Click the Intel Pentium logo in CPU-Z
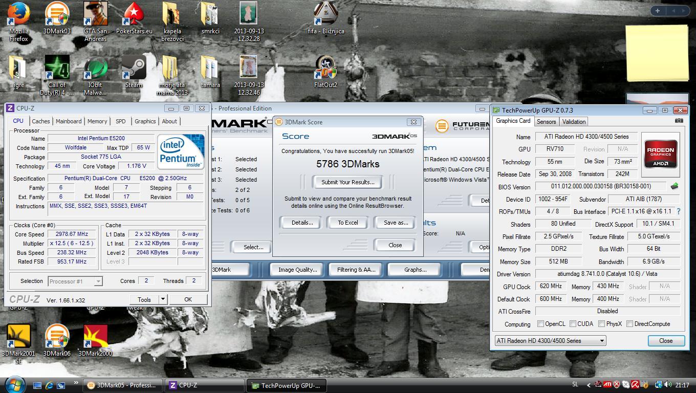The image size is (696, 393). pyautogui.click(x=181, y=152)
